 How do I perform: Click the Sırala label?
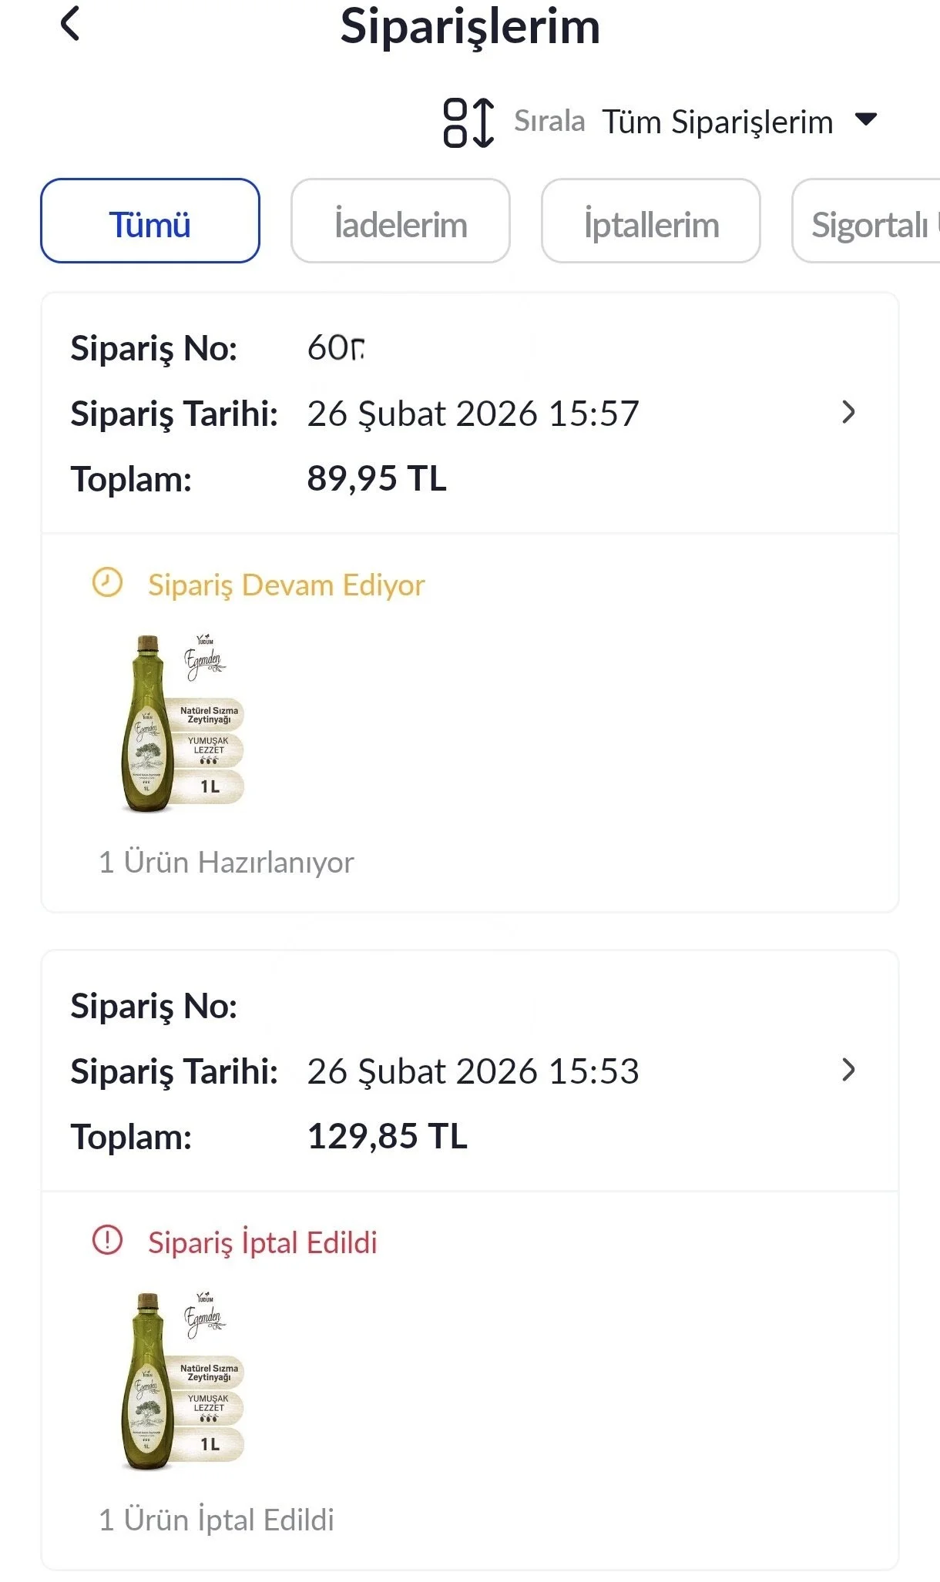tap(549, 122)
